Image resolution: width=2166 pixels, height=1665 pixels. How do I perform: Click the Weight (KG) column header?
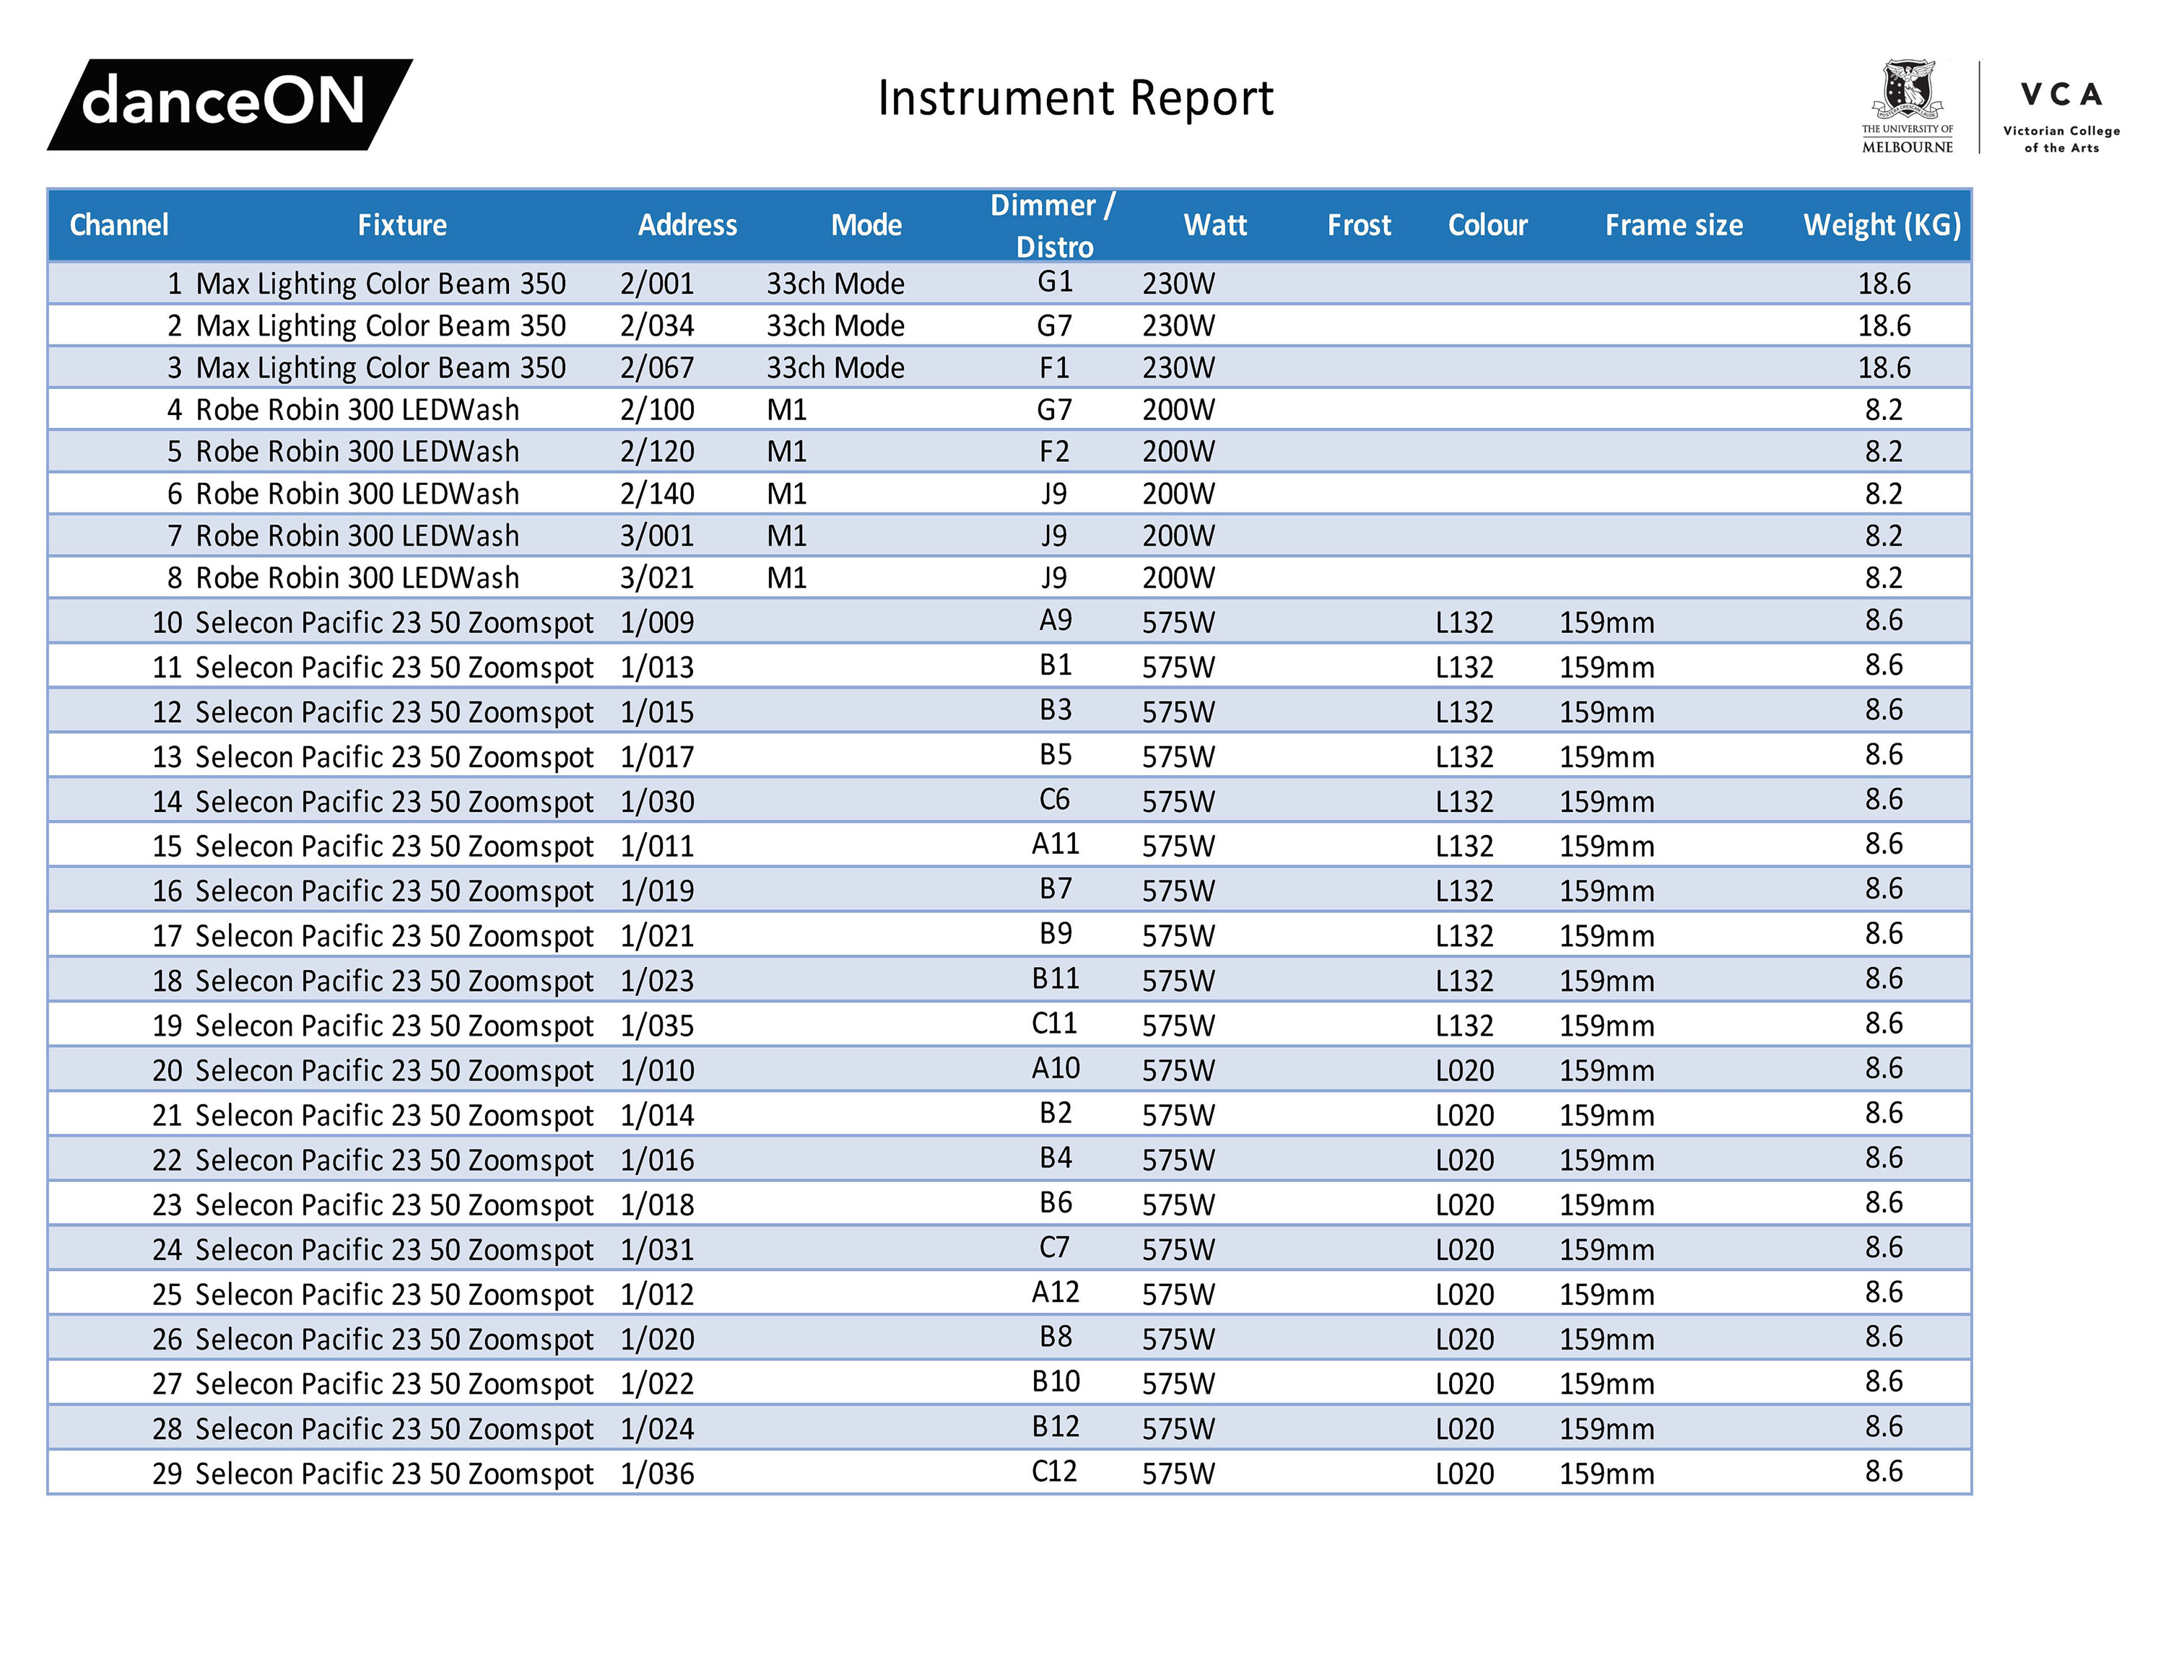pyautogui.click(x=1881, y=225)
